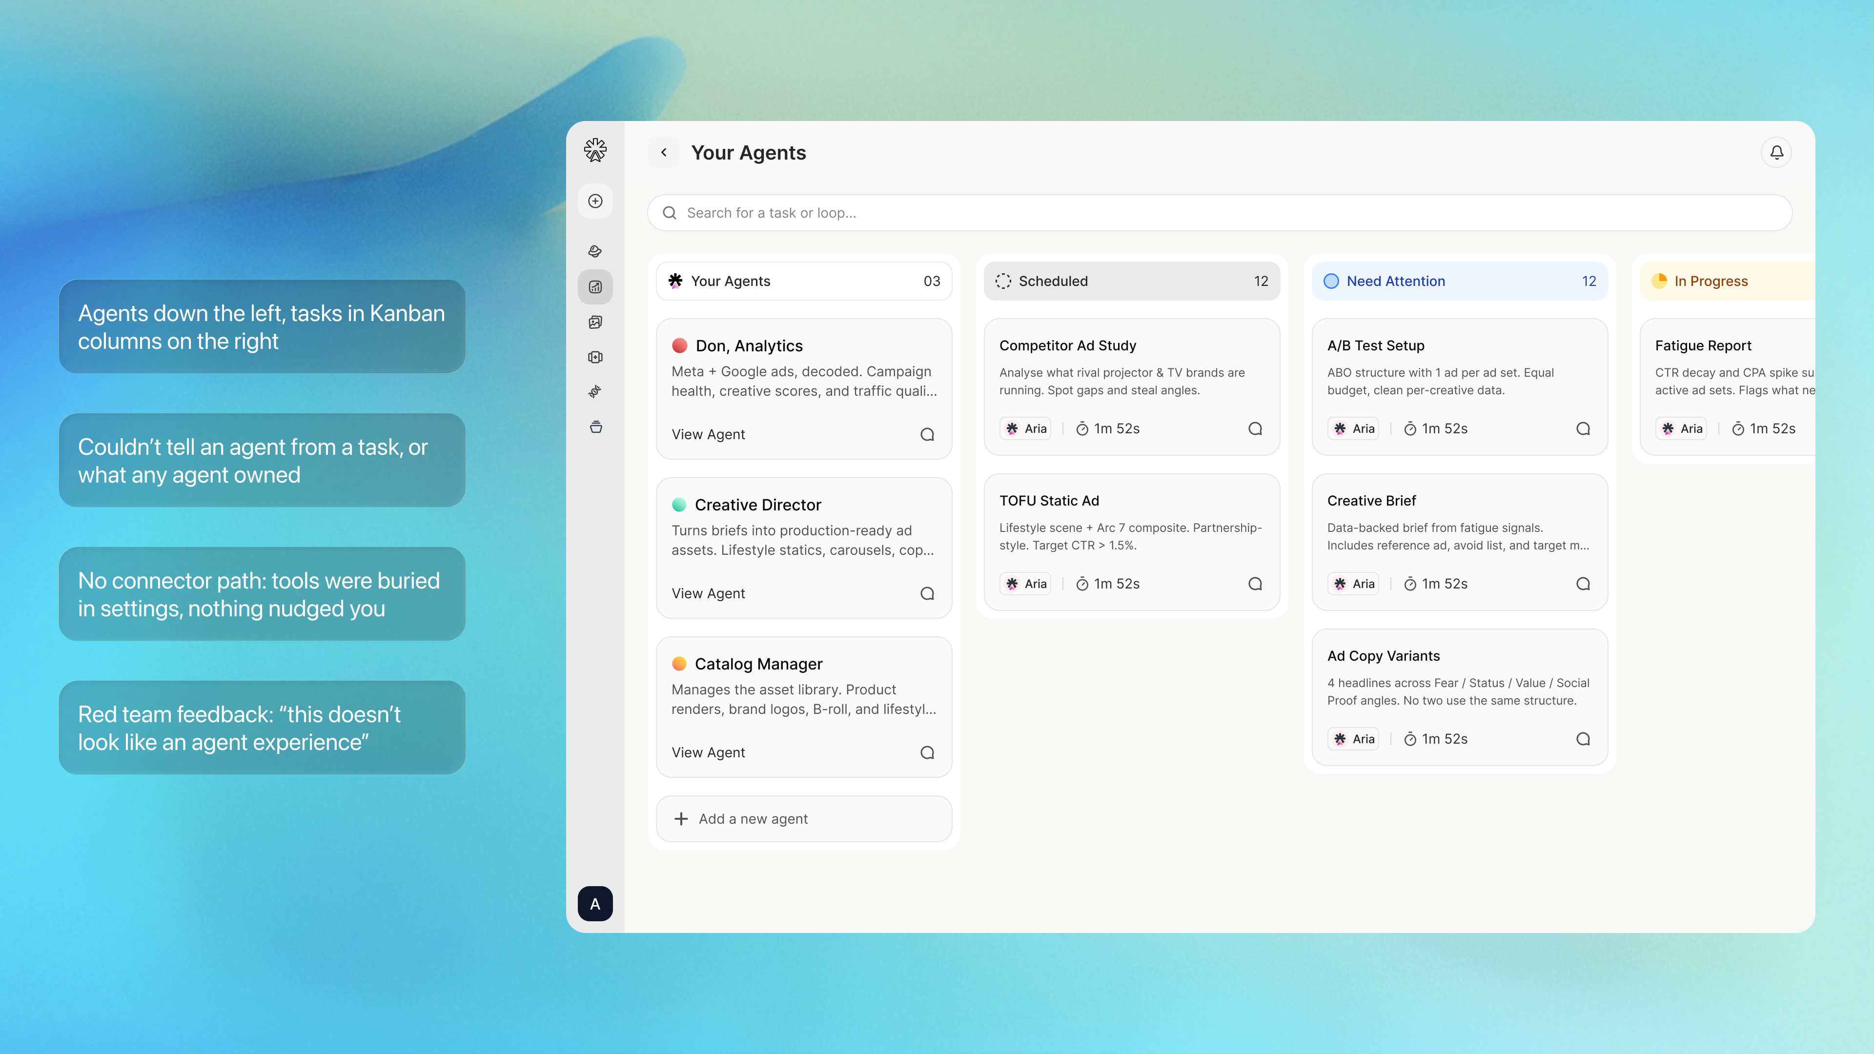Click the In Progress pie icon
This screenshot has height=1054, width=1874.
click(1659, 281)
